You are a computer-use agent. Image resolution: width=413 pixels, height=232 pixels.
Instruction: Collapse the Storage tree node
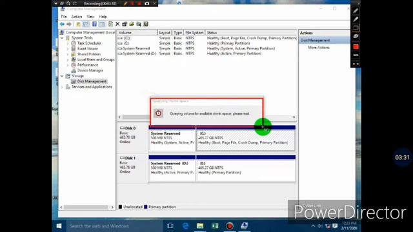point(62,76)
